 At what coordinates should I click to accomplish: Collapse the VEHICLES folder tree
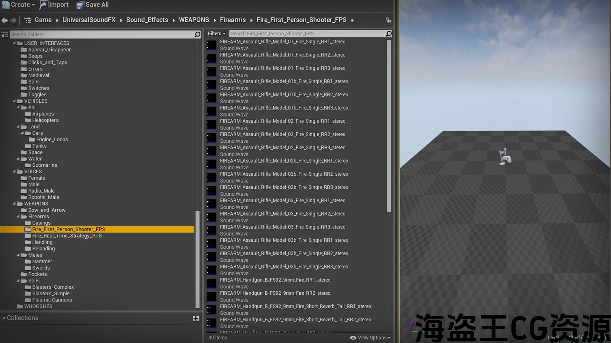click(14, 101)
